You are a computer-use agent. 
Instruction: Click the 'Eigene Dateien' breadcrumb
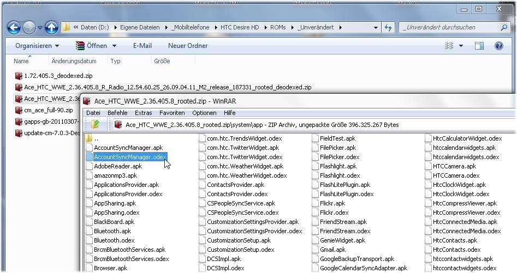tap(140, 27)
